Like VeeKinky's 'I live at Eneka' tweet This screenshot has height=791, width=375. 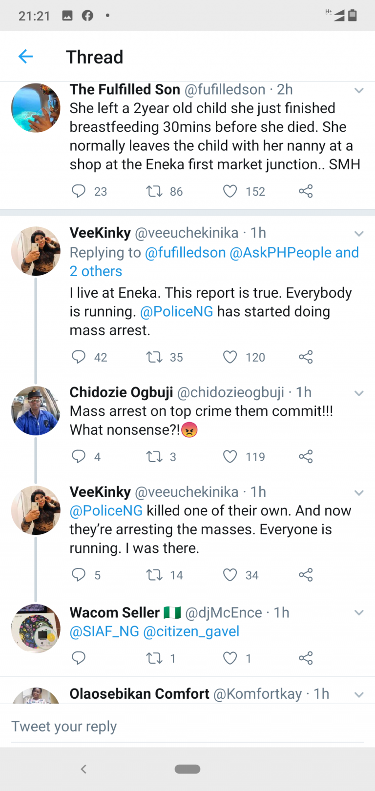(230, 357)
